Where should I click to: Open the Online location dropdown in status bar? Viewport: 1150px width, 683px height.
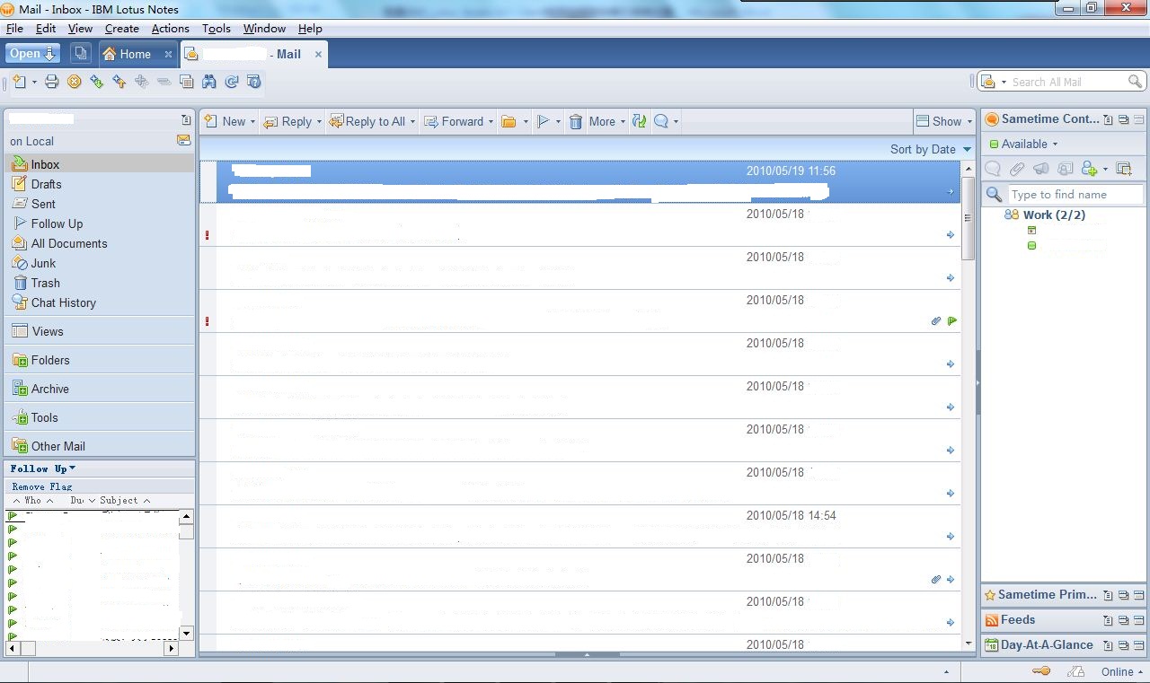point(1122,671)
